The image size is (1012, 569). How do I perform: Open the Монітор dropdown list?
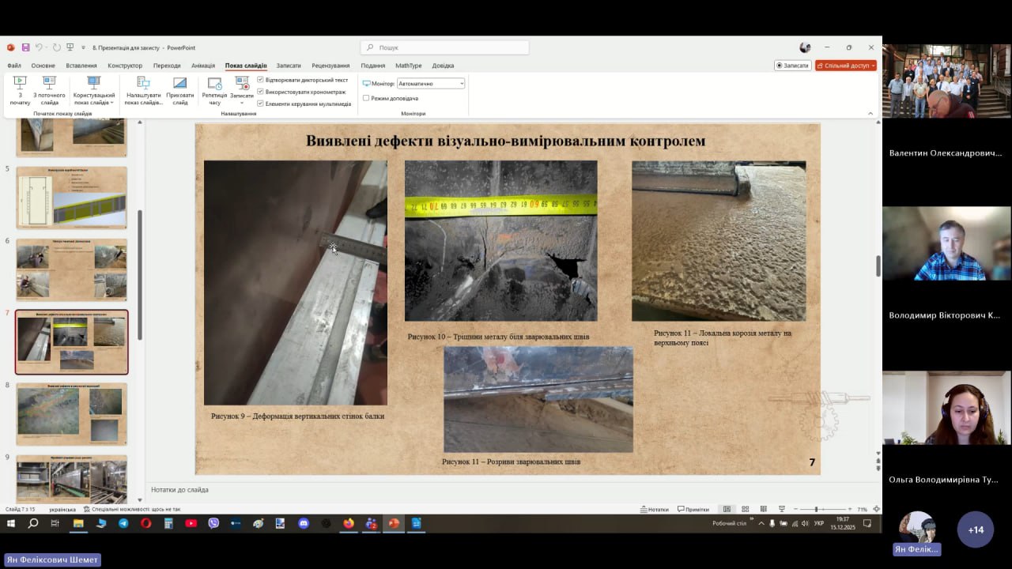pyautogui.click(x=431, y=84)
